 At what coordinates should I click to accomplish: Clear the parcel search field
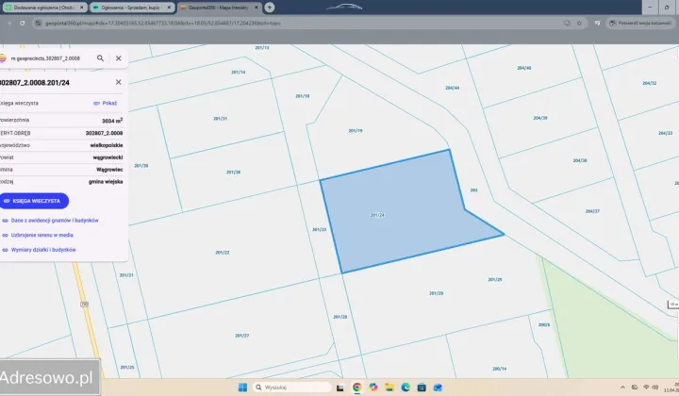tap(118, 58)
